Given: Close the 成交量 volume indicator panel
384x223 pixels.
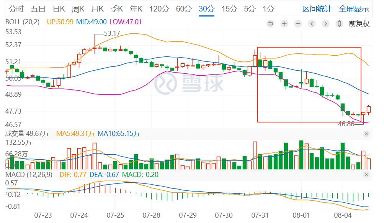Looking at the screenshot, I should click(366, 134).
